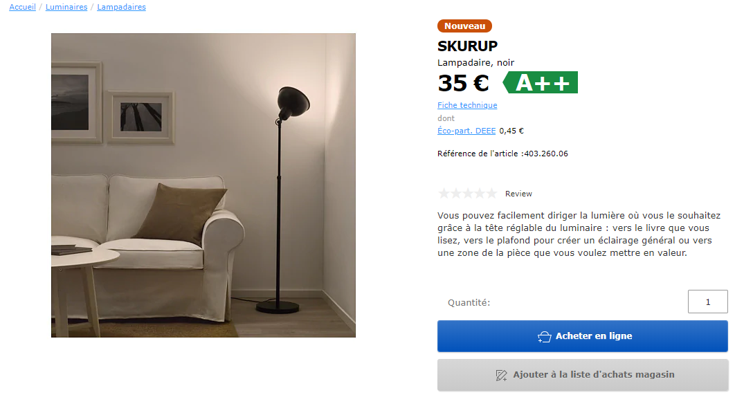Click the 35 € price
This screenshot has height=397, width=735.
pos(463,83)
